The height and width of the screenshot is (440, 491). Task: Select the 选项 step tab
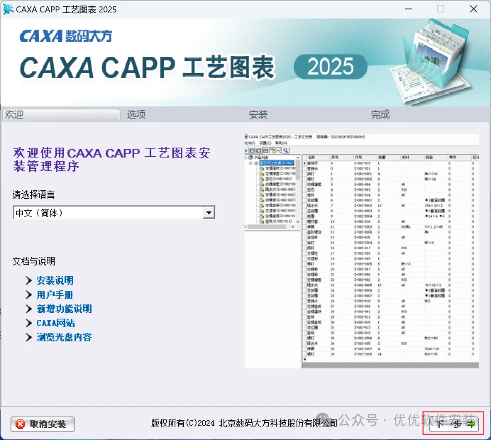coord(136,114)
